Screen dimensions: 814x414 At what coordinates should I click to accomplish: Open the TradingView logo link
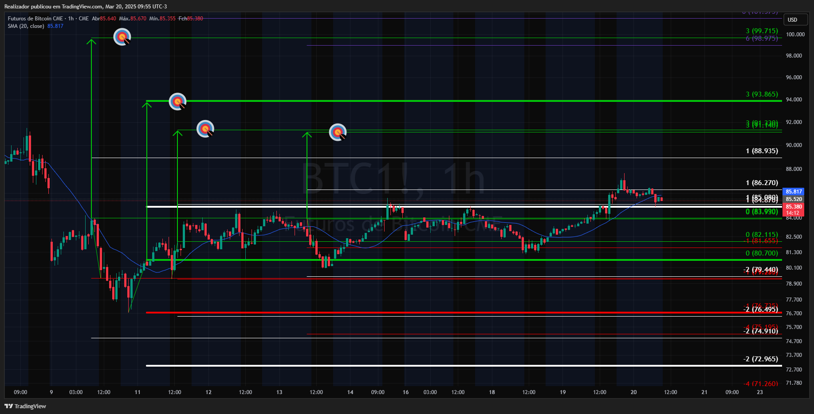[25, 406]
